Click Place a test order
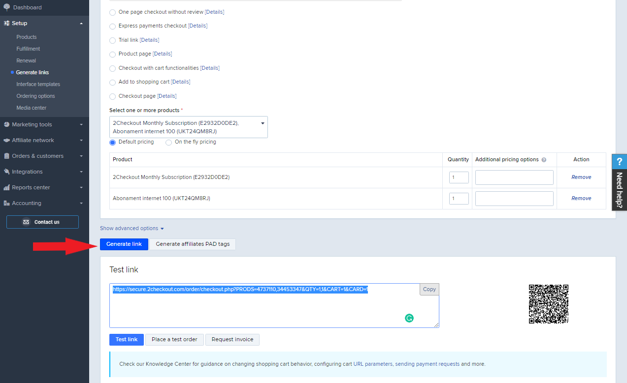Image resolution: width=627 pixels, height=383 pixels. point(174,339)
